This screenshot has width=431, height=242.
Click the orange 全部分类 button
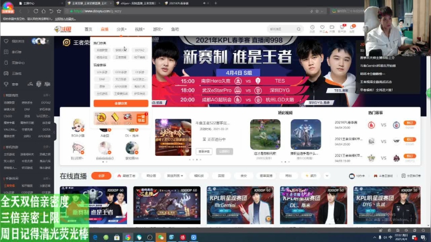[x=121, y=104]
